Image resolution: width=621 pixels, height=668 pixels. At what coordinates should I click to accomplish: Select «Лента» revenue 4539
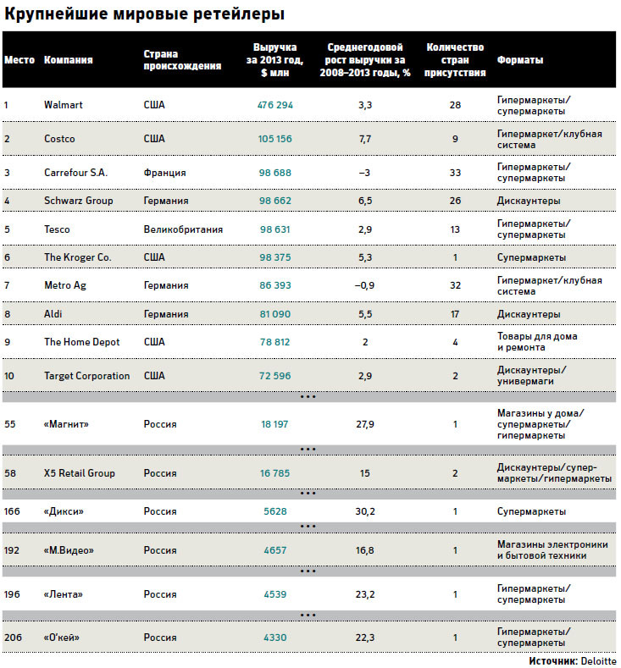[x=274, y=594]
